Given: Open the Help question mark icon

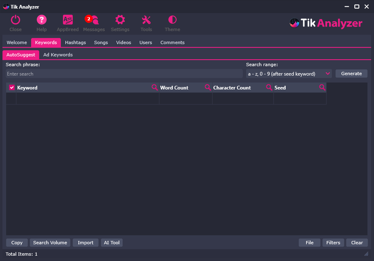Looking at the screenshot, I should 42,20.
